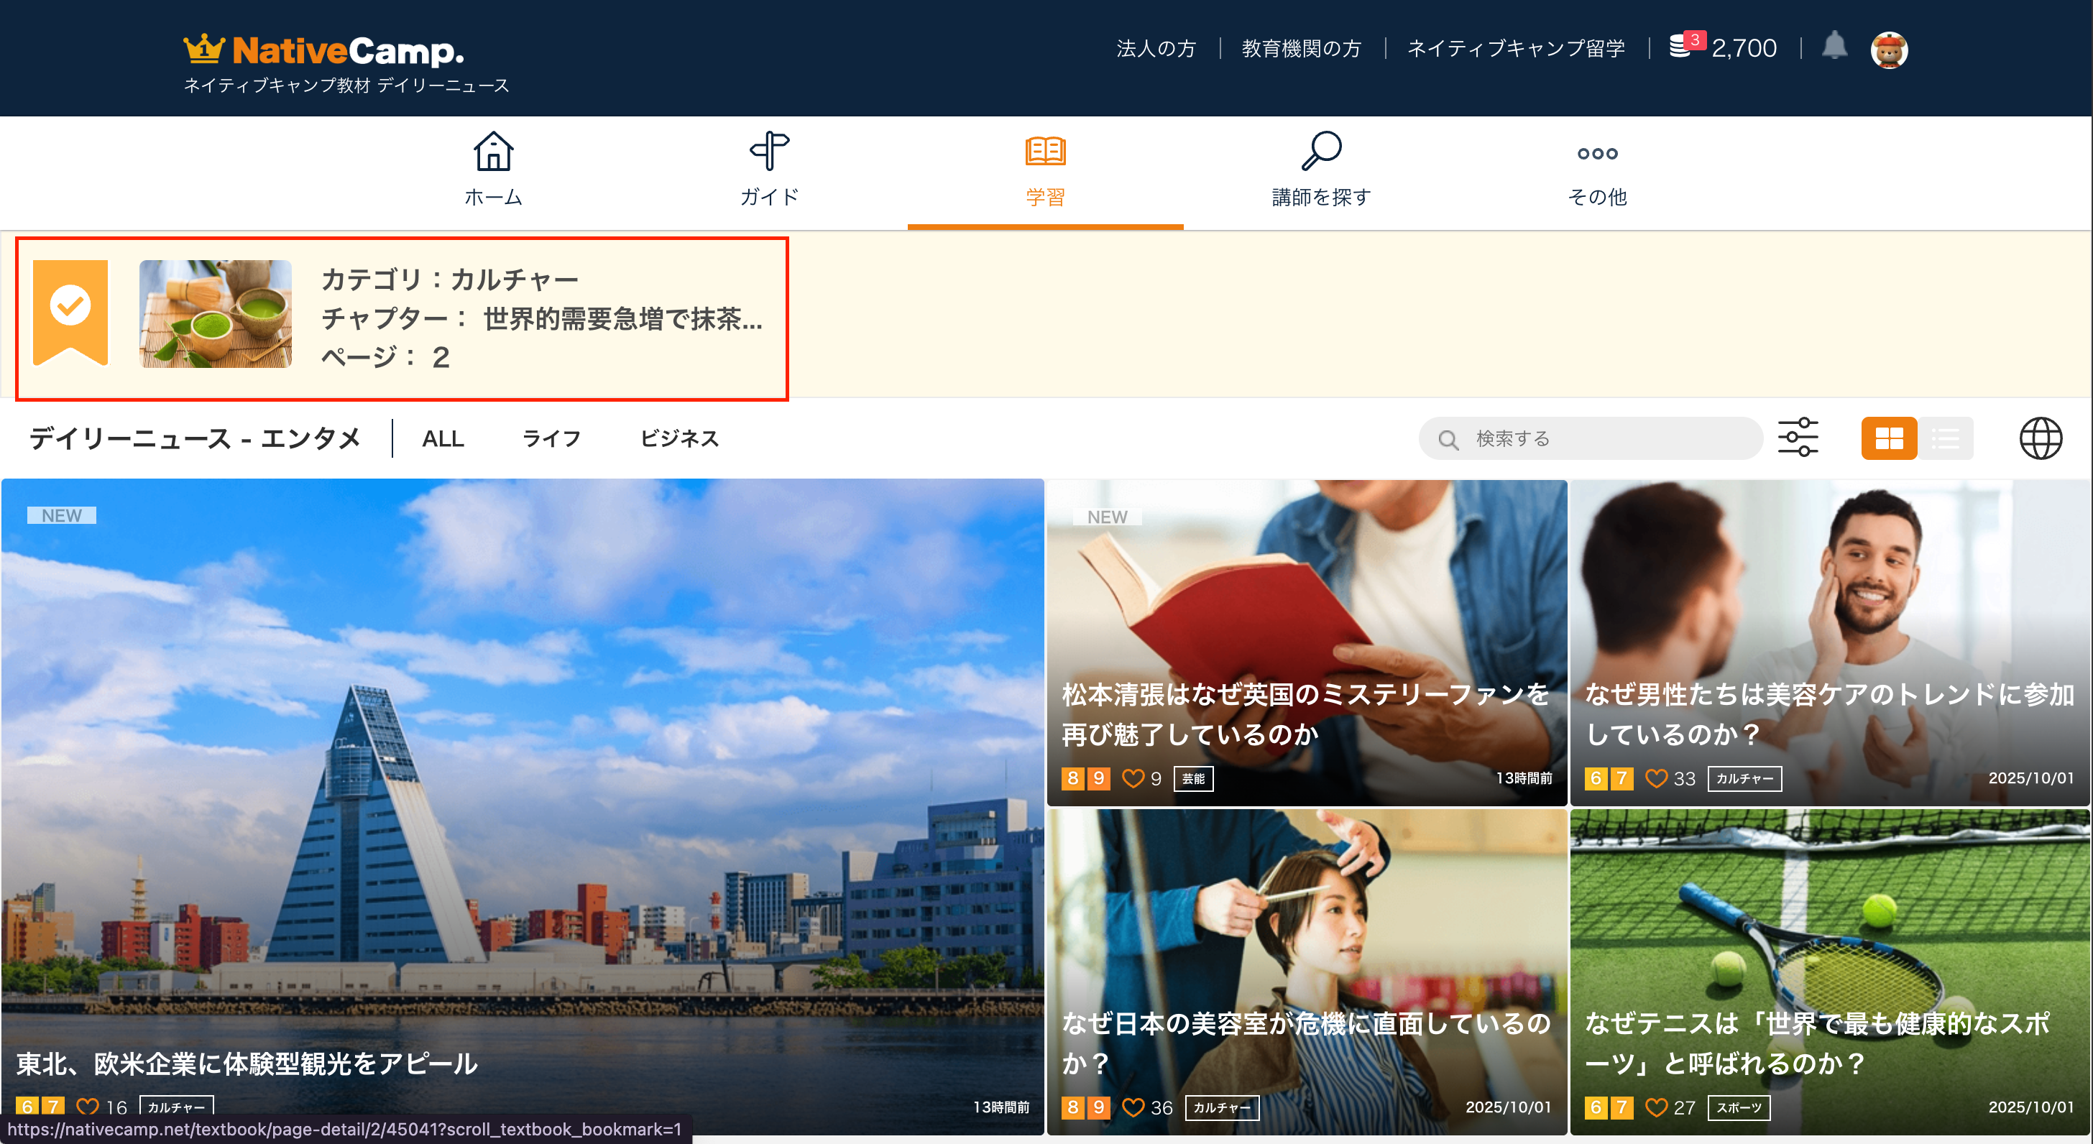Like the 松本清張 article with the heart
Image resolution: width=2093 pixels, height=1144 pixels.
(1133, 778)
